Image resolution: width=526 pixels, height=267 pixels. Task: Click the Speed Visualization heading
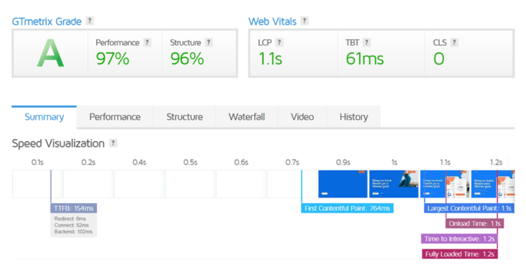pyautogui.click(x=58, y=143)
